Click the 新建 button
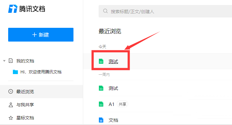This screenshot has width=232, height=125. 41,35
